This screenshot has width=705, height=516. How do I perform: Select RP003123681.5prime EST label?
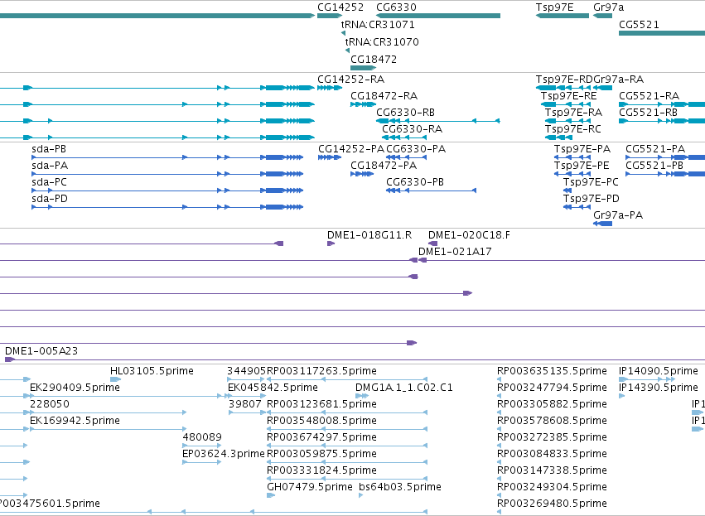pos(322,404)
